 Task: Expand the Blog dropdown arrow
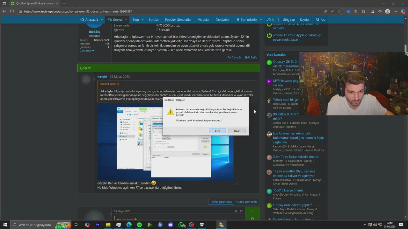142,20
